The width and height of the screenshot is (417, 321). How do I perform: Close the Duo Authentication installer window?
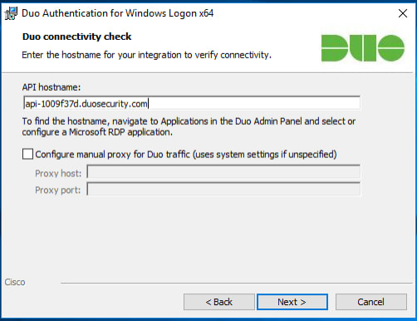pos(403,13)
